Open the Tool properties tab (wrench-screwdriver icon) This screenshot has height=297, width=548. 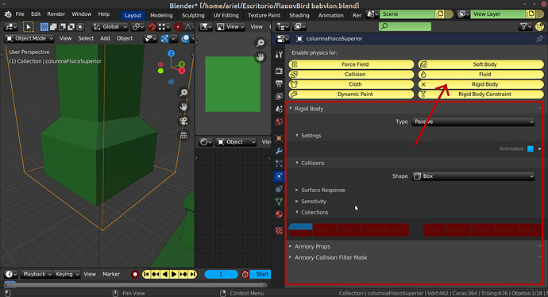point(279,55)
